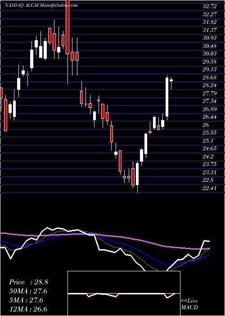Viewport: 225px width, 316px height.
Task: Click the 24.2 price axis label
Action: tap(208, 157)
